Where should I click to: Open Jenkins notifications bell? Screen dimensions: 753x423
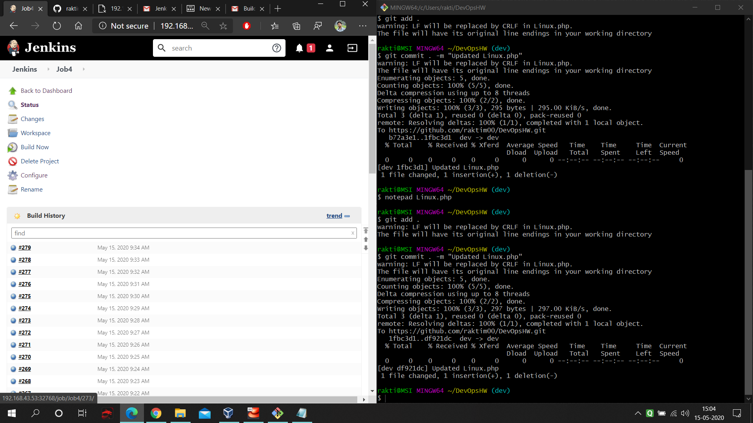(299, 48)
